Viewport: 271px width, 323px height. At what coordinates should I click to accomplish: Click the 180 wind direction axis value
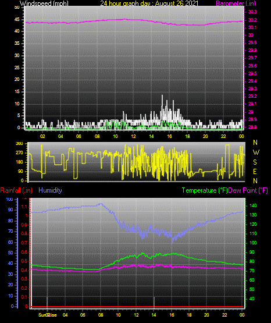click(19, 162)
